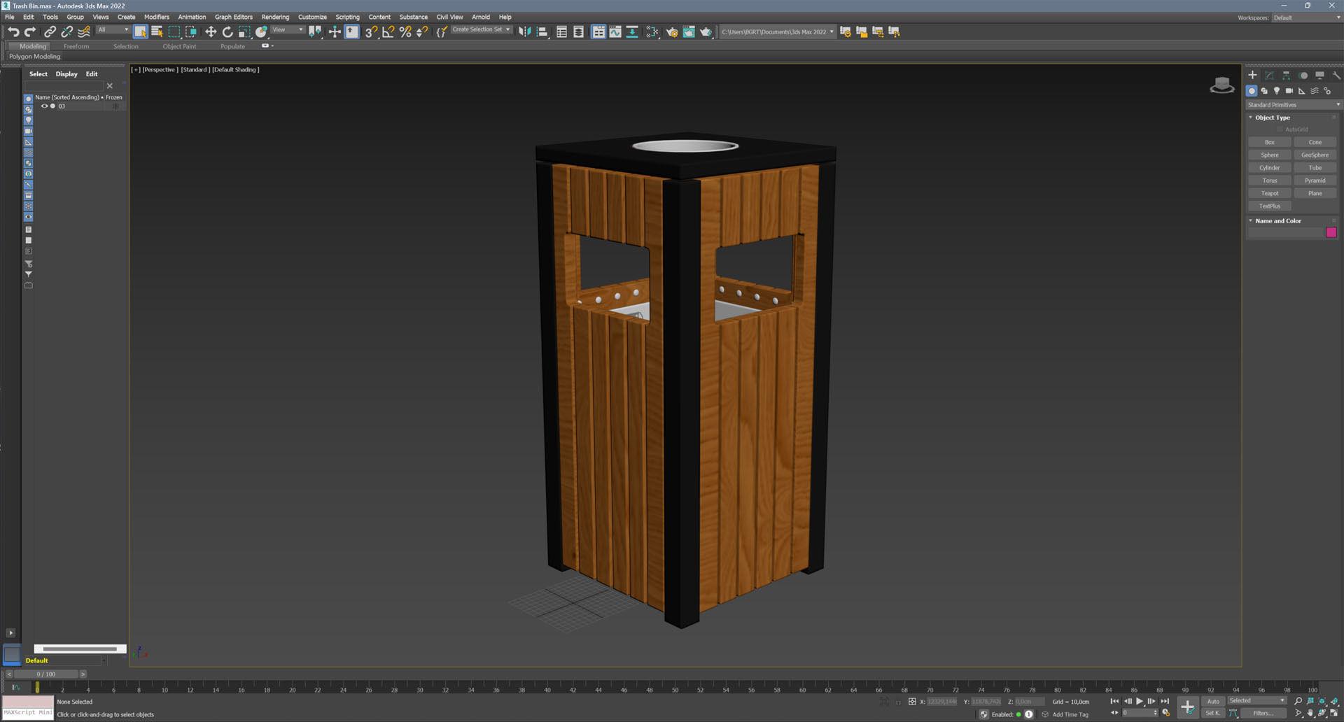Viewport: 1344px width, 722px height.
Task: Open Render Setup from the toolbar
Action: pos(672,31)
